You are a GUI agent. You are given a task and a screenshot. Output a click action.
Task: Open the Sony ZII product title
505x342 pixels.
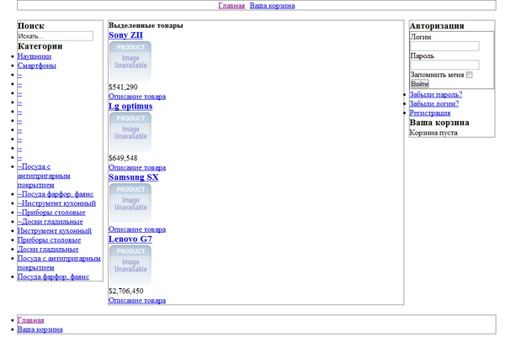125,35
